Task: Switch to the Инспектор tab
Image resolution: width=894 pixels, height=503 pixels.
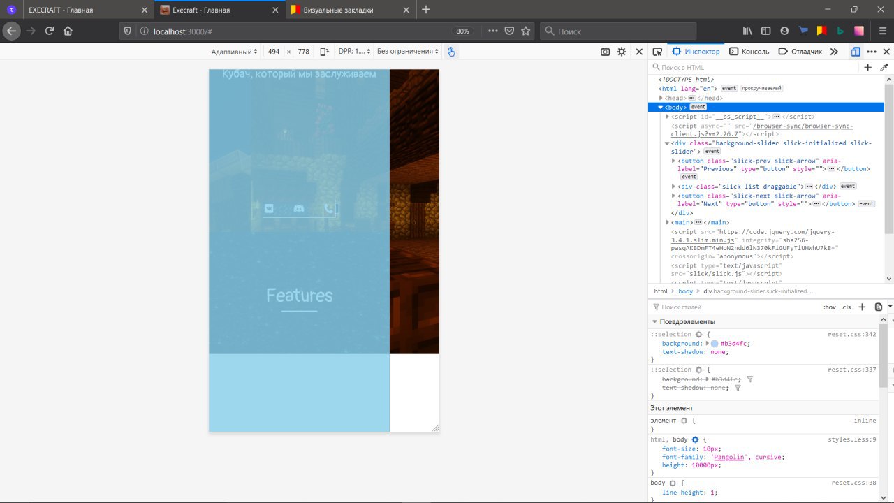Action: click(696, 52)
